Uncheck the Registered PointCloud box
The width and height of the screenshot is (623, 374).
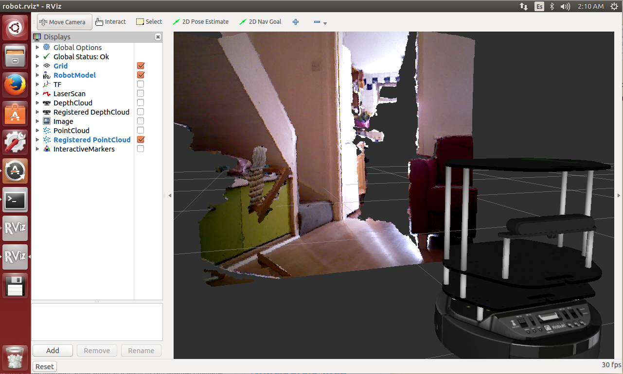[141, 139]
